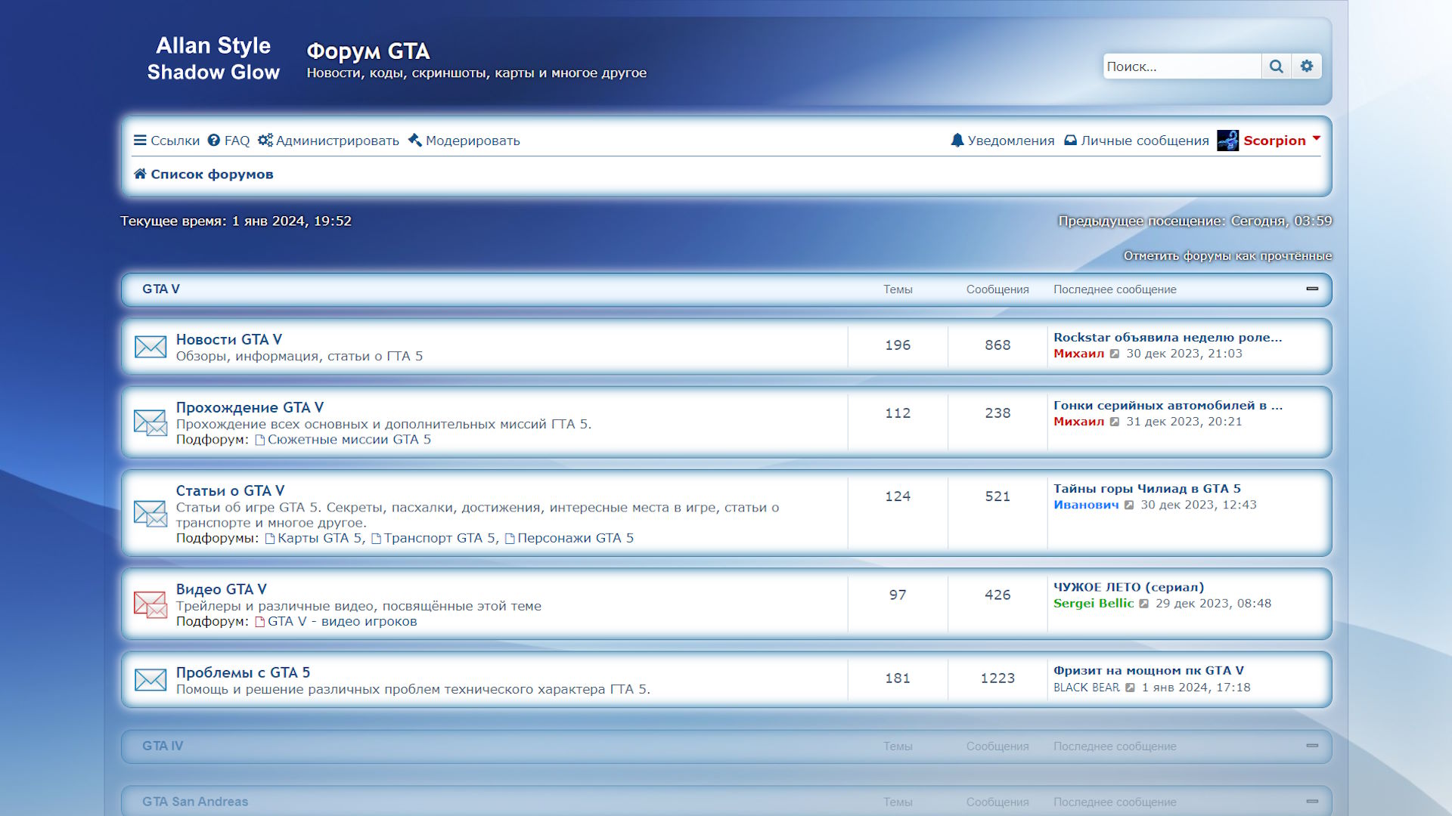Click envelope icon for Проблемы с GTA 5
1452x816 pixels.
pyautogui.click(x=150, y=680)
